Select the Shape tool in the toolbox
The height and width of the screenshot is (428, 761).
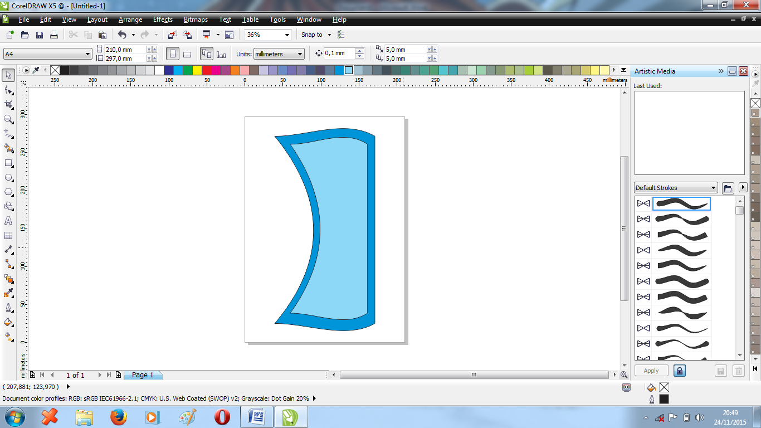[8, 90]
